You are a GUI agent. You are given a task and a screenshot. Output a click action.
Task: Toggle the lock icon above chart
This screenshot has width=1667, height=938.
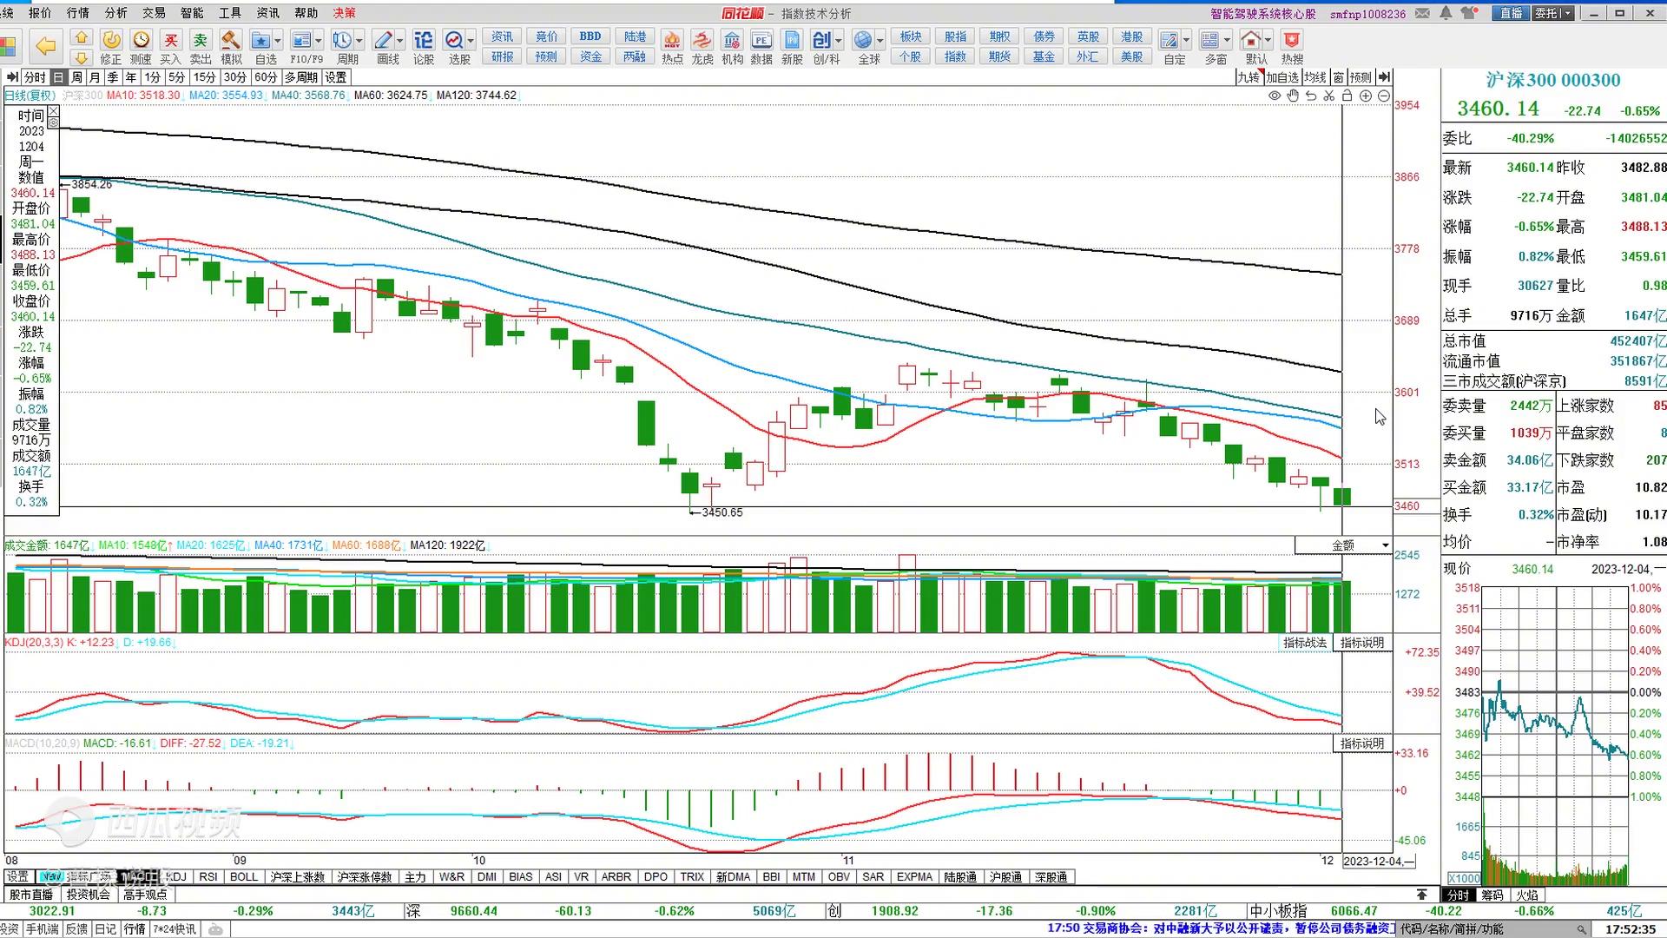click(1347, 96)
